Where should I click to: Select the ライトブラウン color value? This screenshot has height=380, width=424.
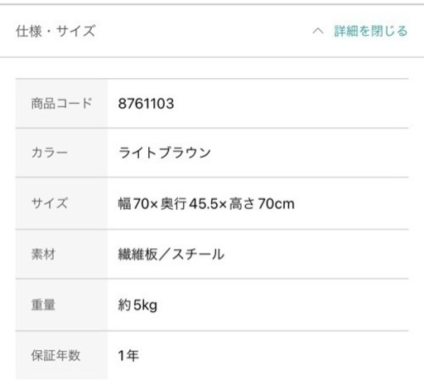(x=165, y=153)
